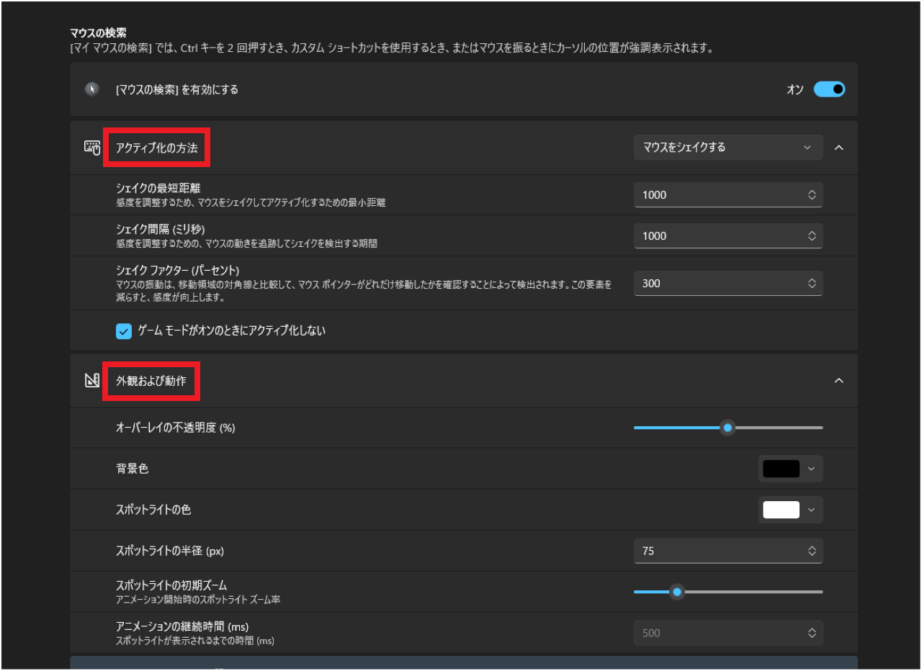Click the シェイク ファクター spinner arrows

click(x=812, y=284)
